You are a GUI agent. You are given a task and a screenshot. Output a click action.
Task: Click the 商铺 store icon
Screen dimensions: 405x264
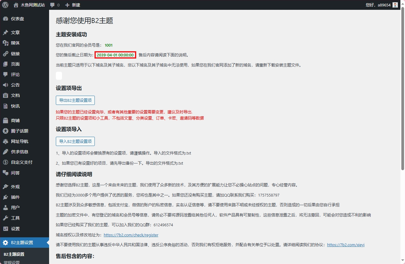coord(6,121)
